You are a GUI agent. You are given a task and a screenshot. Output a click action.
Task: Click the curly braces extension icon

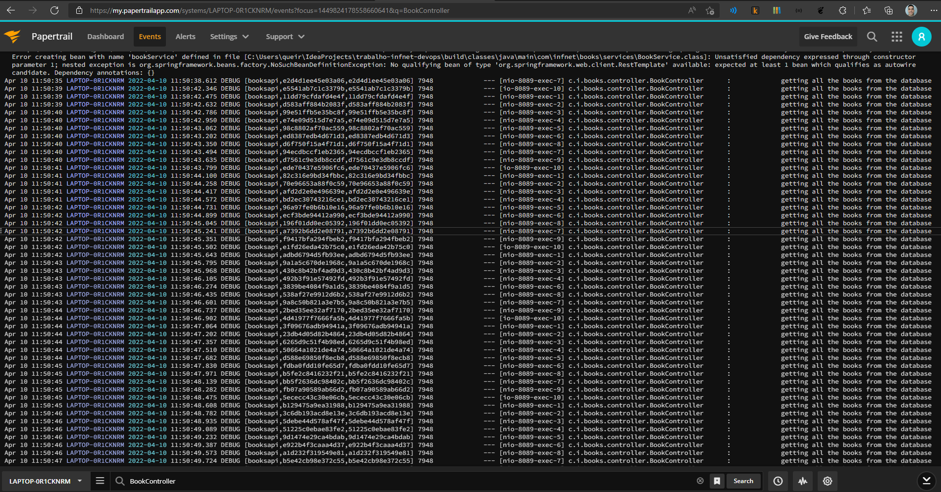[x=798, y=10]
